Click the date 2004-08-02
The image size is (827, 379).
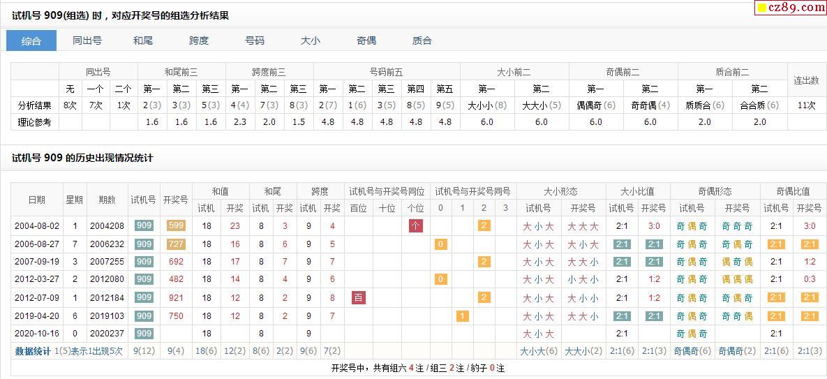(x=37, y=226)
